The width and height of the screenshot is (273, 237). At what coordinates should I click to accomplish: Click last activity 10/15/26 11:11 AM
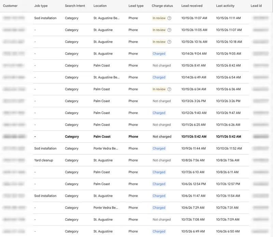(x=228, y=18)
